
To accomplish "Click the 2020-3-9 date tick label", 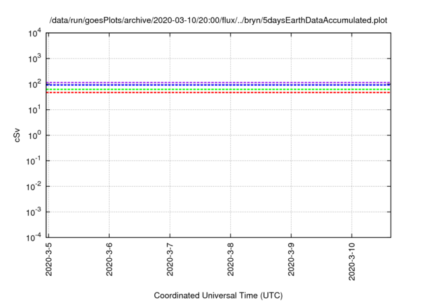I will coord(291,259).
